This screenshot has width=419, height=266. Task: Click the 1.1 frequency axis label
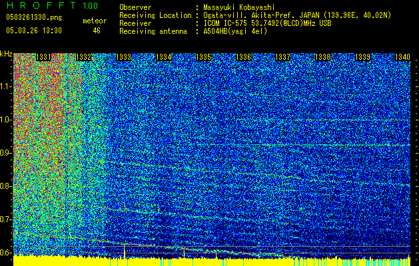click(x=6, y=86)
